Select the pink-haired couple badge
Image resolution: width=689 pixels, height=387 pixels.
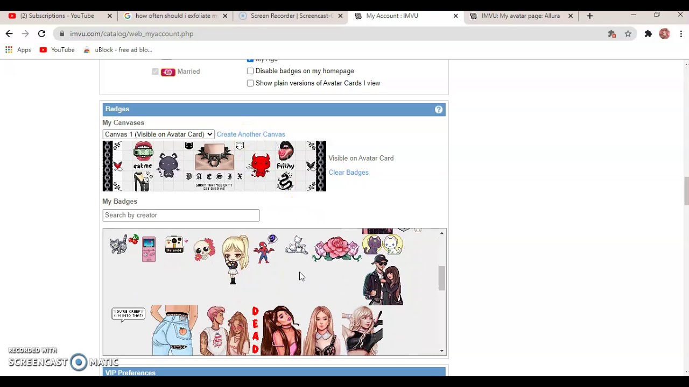(x=224, y=331)
